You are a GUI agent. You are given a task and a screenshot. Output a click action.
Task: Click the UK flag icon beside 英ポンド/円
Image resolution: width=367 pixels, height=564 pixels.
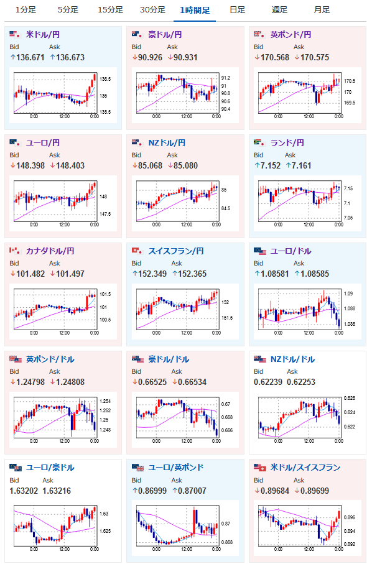click(x=259, y=35)
